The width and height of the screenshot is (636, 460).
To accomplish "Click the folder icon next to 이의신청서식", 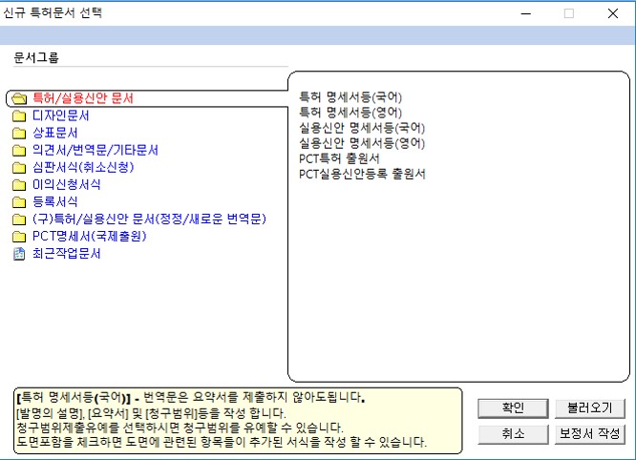I will [x=19, y=185].
